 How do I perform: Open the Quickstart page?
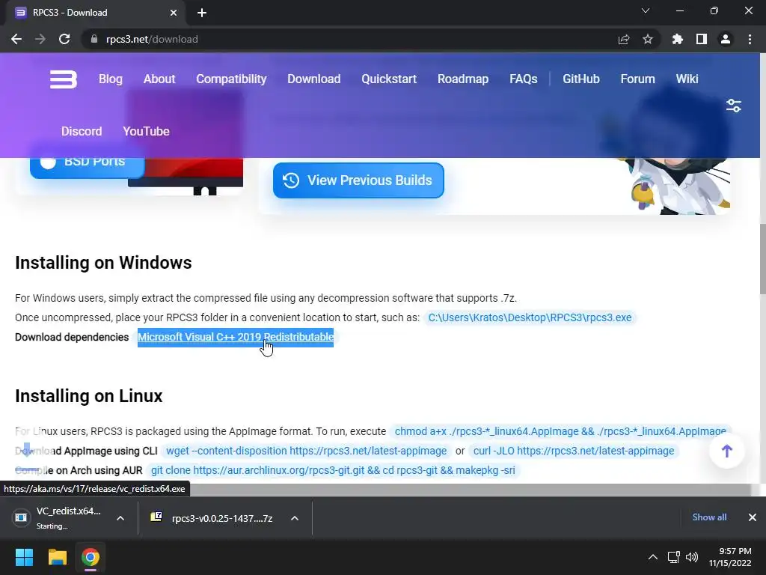(x=389, y=79)
